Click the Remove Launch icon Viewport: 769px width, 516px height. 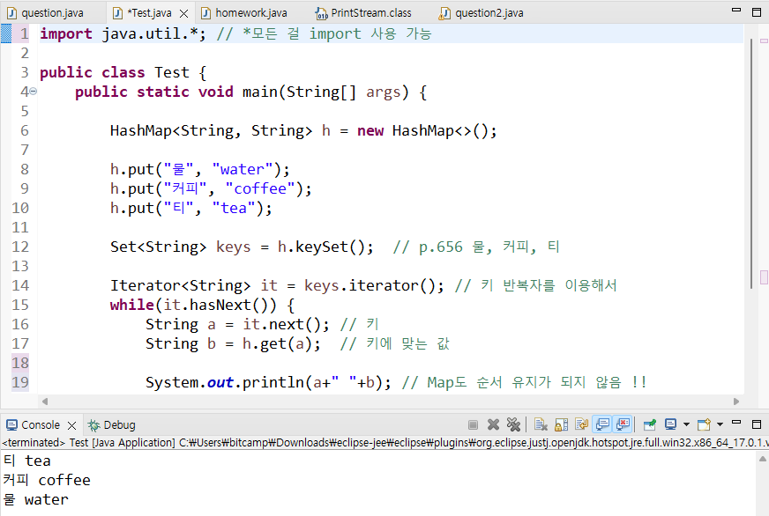click(493, 424)
